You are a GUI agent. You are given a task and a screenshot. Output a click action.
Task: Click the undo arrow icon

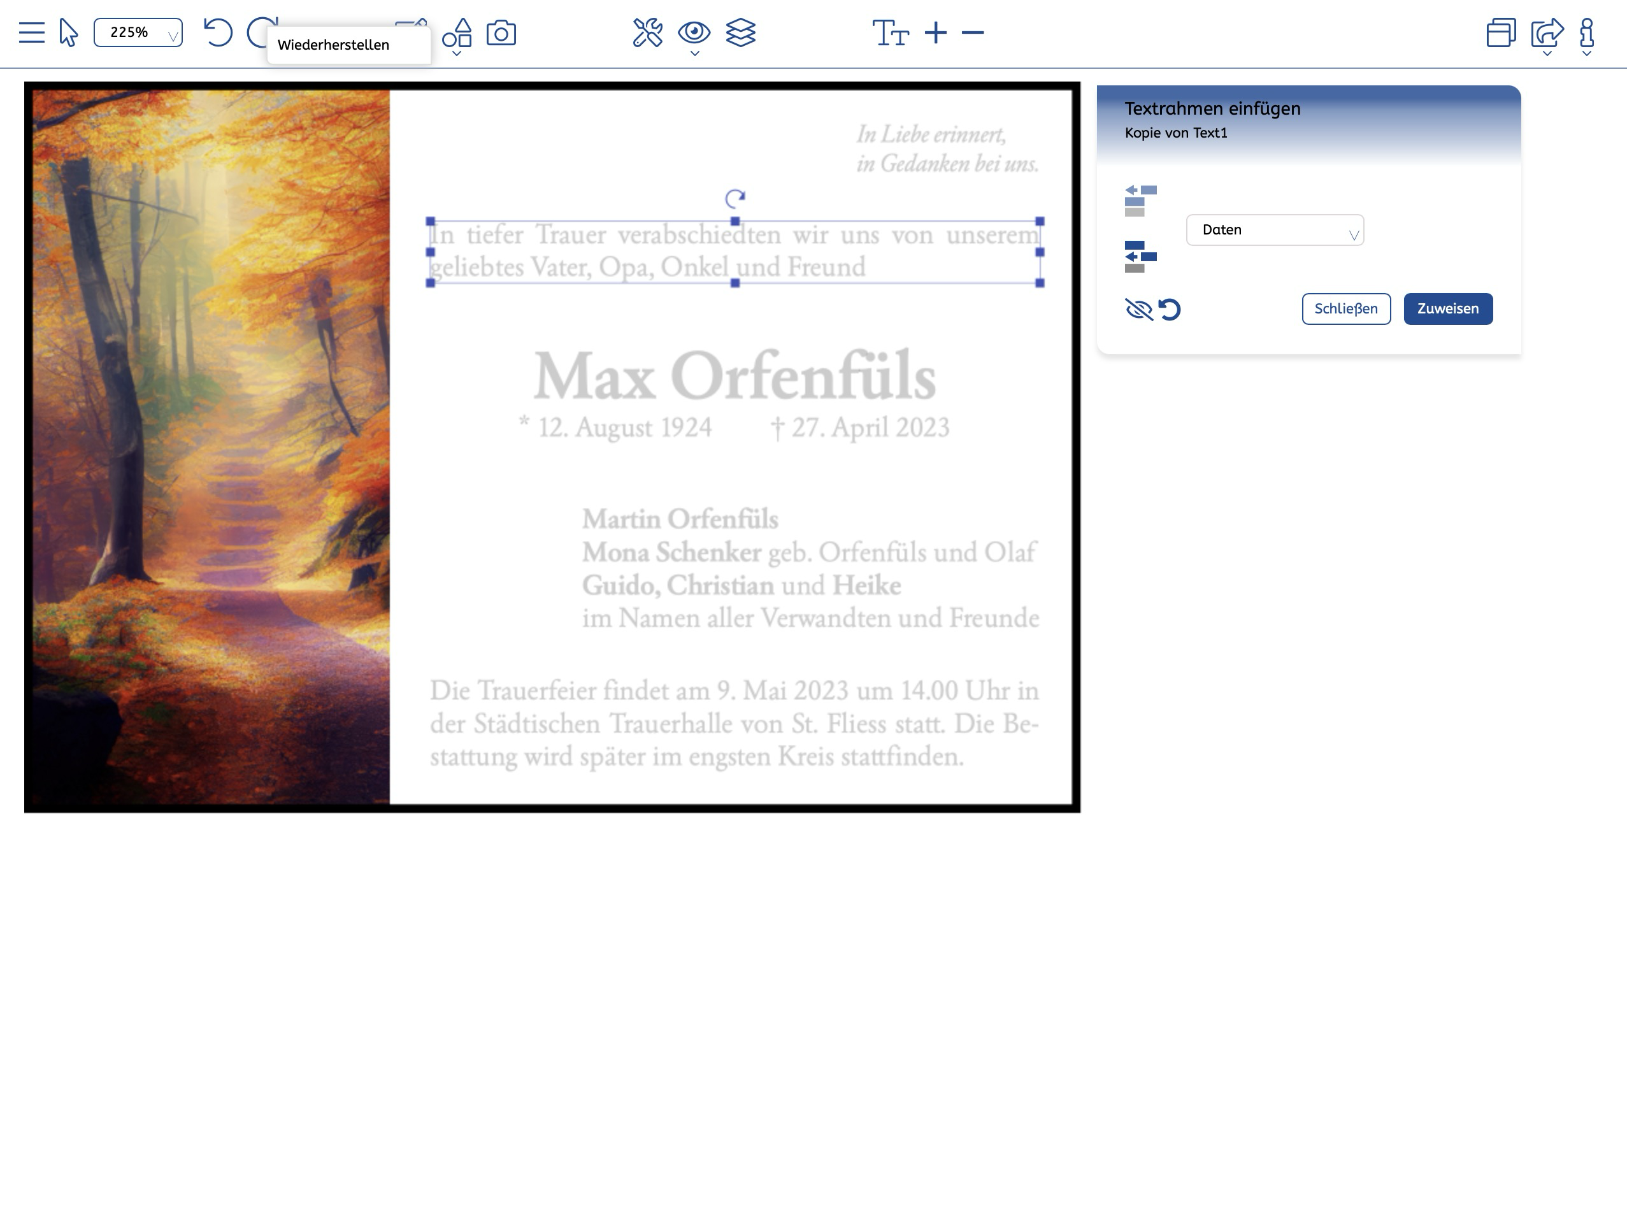pyautogui.click(x=218, y=33)
